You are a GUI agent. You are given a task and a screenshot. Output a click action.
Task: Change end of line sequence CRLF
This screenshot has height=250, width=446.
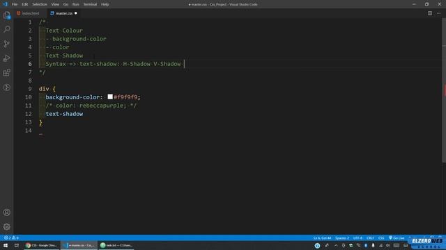[x=370, y=237]
